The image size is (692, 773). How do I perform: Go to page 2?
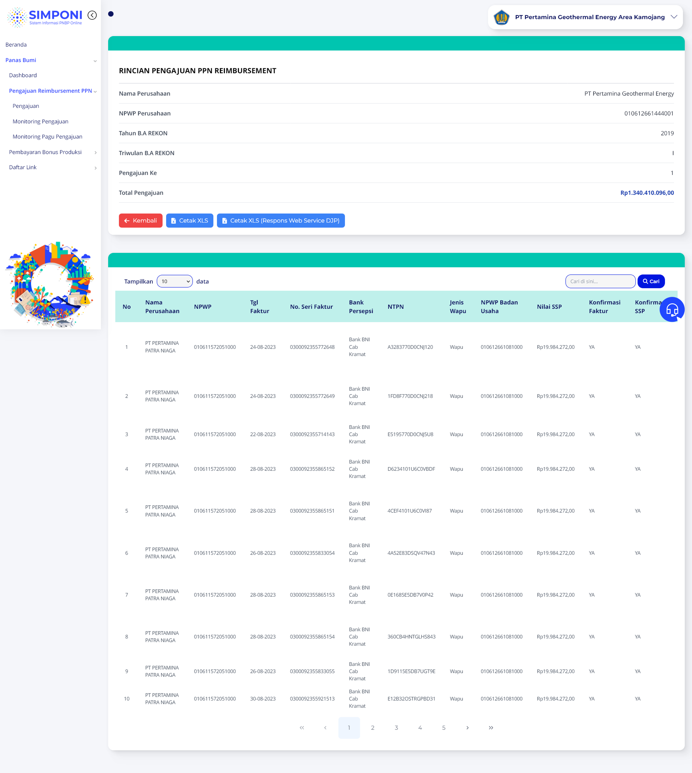pos(373,728)
